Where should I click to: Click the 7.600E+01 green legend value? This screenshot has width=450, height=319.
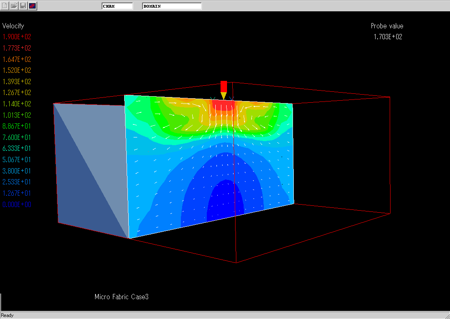[17, 137]
